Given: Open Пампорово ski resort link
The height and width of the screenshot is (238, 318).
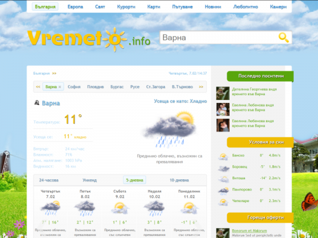Looking at the screenshot, I should (x=242, y=189).
